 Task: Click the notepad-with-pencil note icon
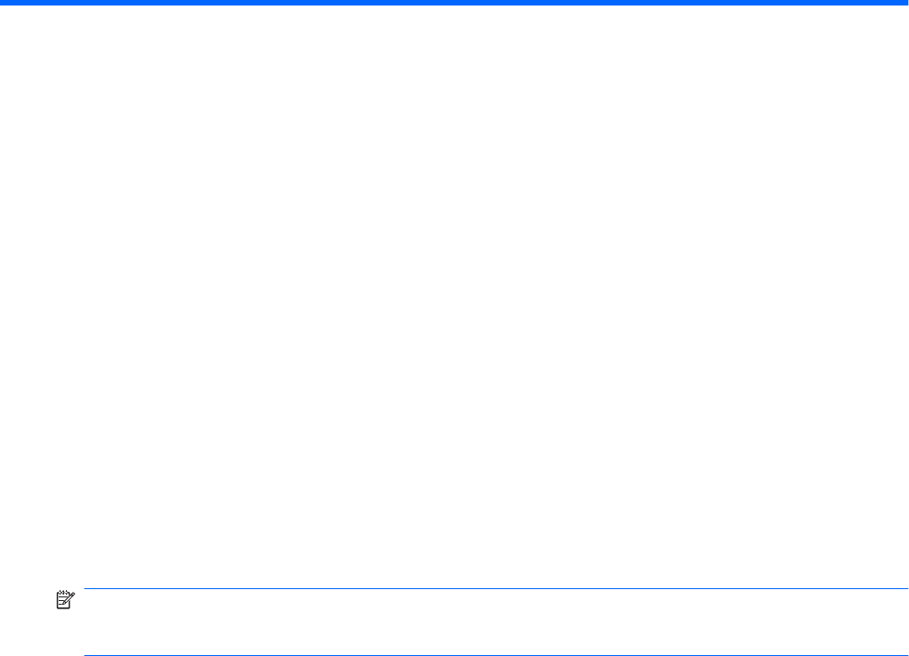65,600
